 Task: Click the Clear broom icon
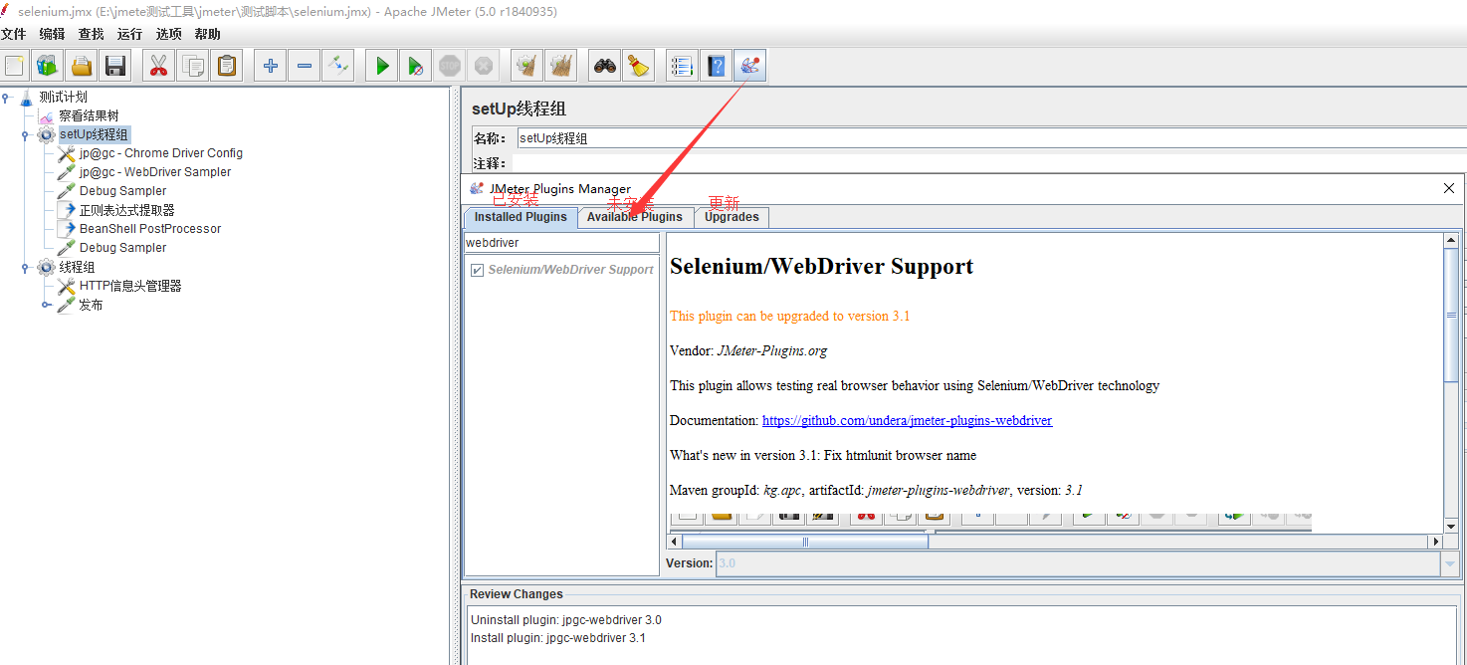[526, 67]
